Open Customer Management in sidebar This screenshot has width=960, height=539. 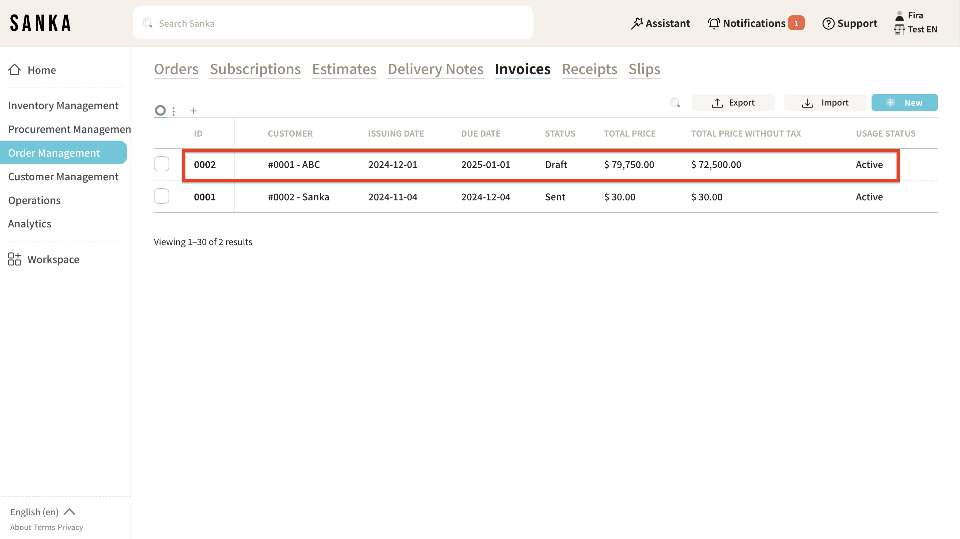tap(63, 177)
